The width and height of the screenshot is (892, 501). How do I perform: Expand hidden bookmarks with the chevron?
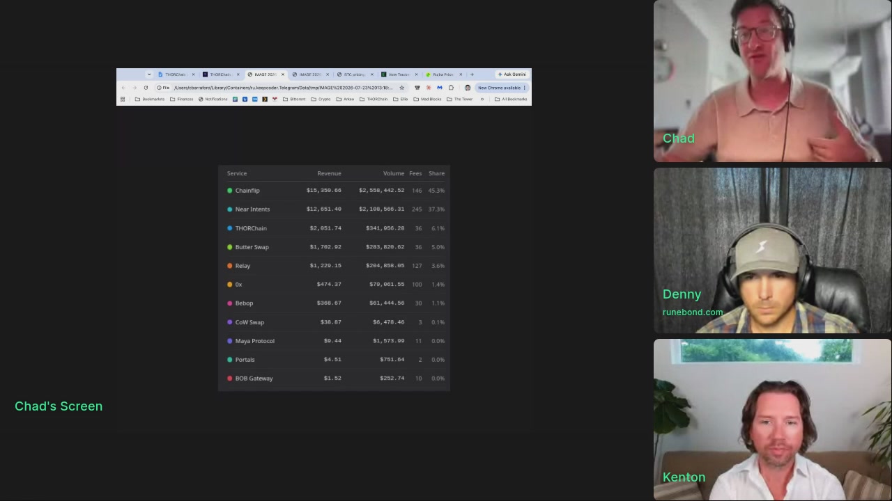point(482,100)
